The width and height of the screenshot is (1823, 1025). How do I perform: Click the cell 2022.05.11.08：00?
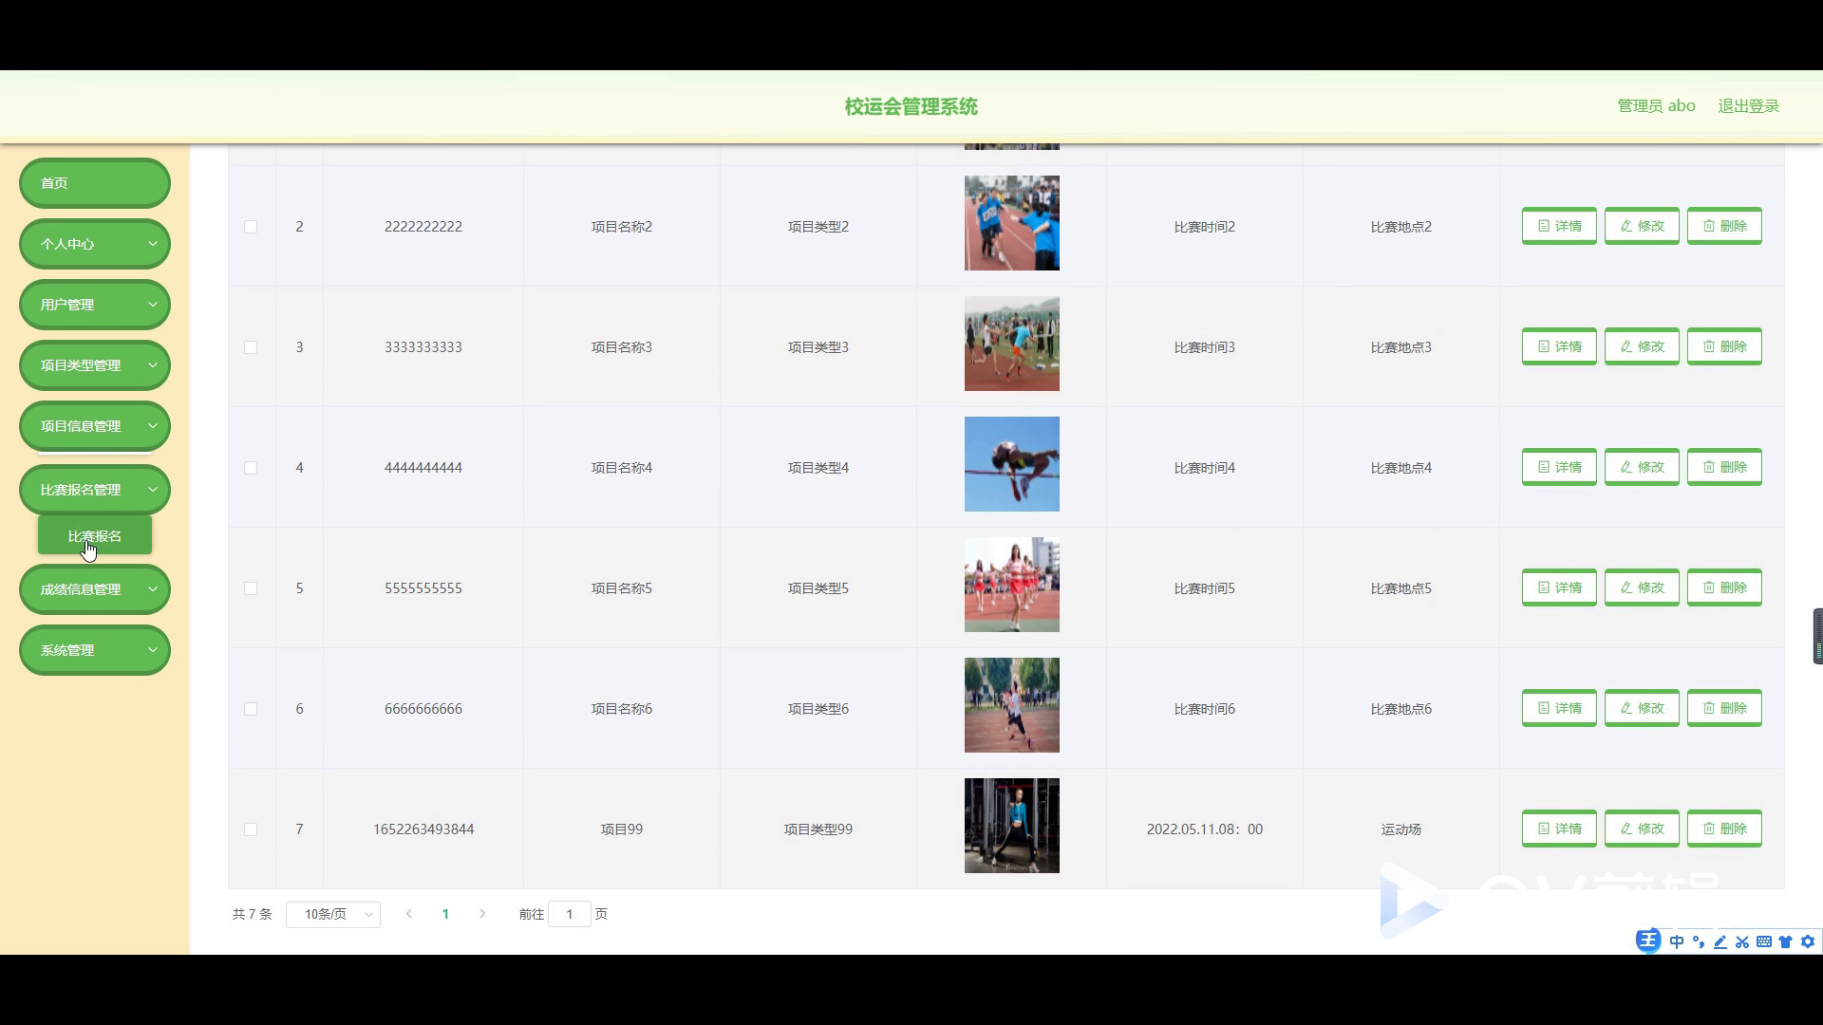(1204, 829)
